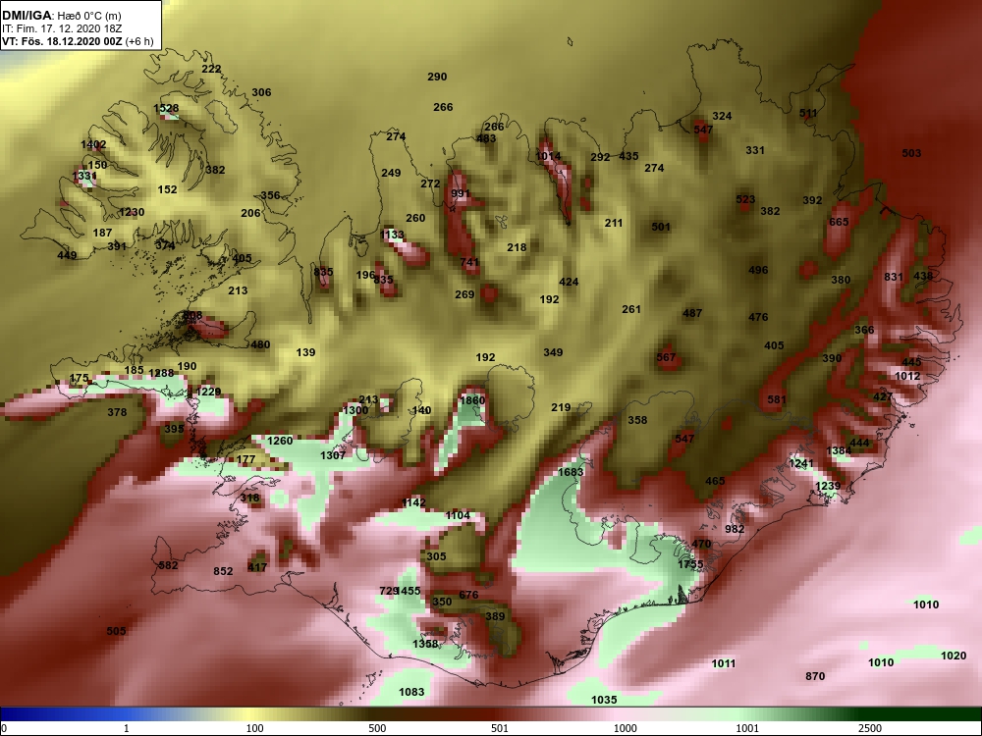Click the '100' label on the color scale
The height and width of the screenshot is (736, 982).
point(254,728)
